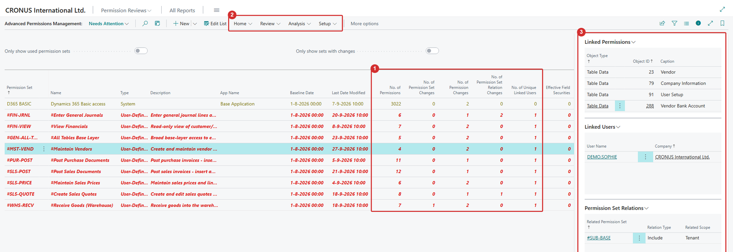733x252 pixels.
Task: Open the hamburger menu near All Reports
Action: pyautogui.click(x=217, y=10)
